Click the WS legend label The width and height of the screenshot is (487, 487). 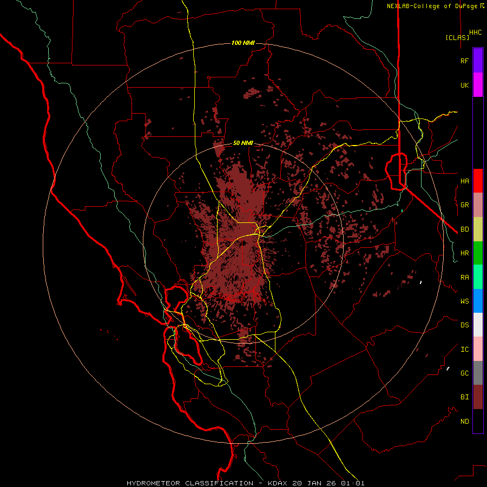pyautogui.click(x=464, y=301)
